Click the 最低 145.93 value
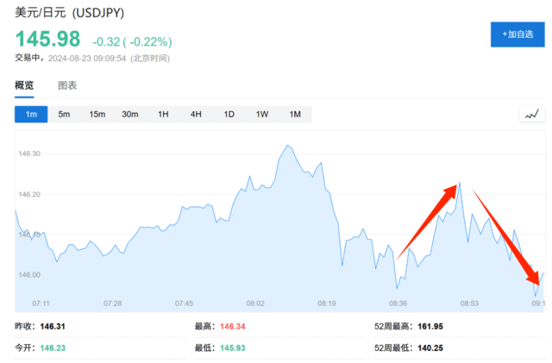Screen dimensions: 552x363 tap(232, 347)
